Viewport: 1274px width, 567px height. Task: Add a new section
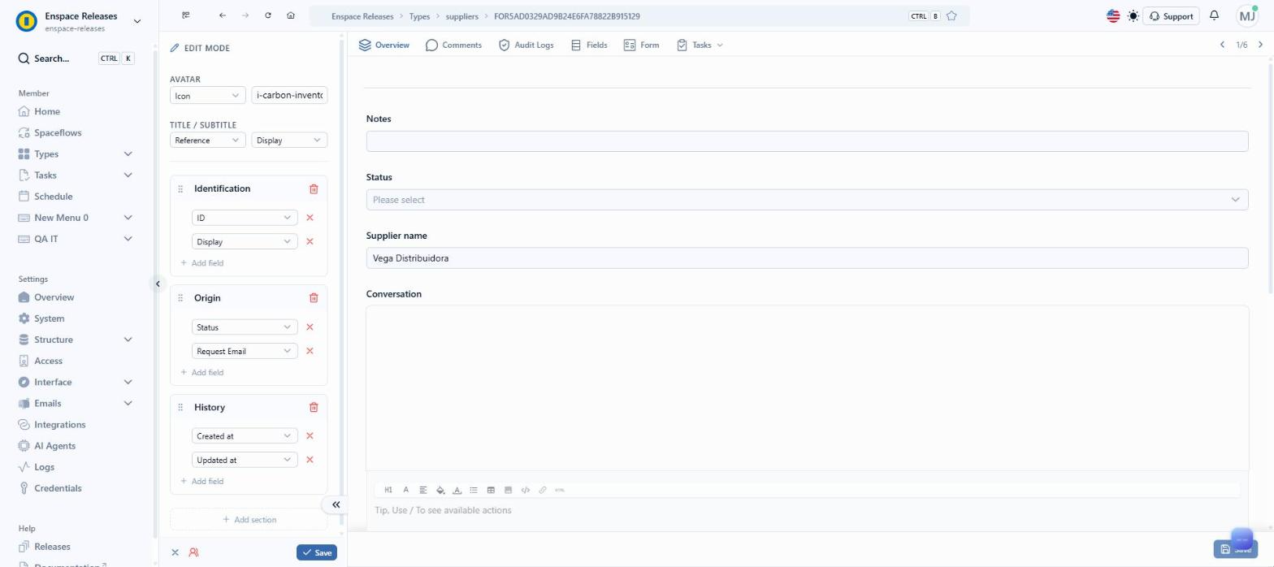(249, 520)
